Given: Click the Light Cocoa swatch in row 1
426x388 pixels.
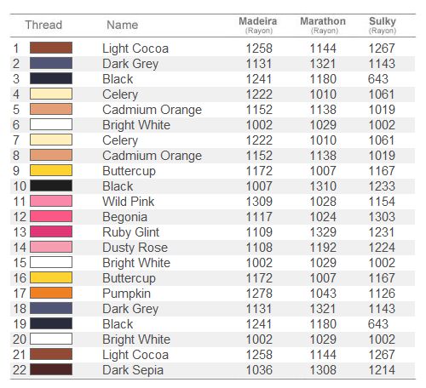Looking at the screenshot, I should (51, 48).
